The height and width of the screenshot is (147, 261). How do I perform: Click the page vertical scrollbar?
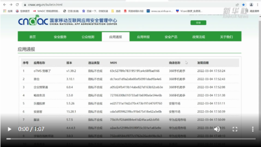pyautogui.click(x=260, y=75)
